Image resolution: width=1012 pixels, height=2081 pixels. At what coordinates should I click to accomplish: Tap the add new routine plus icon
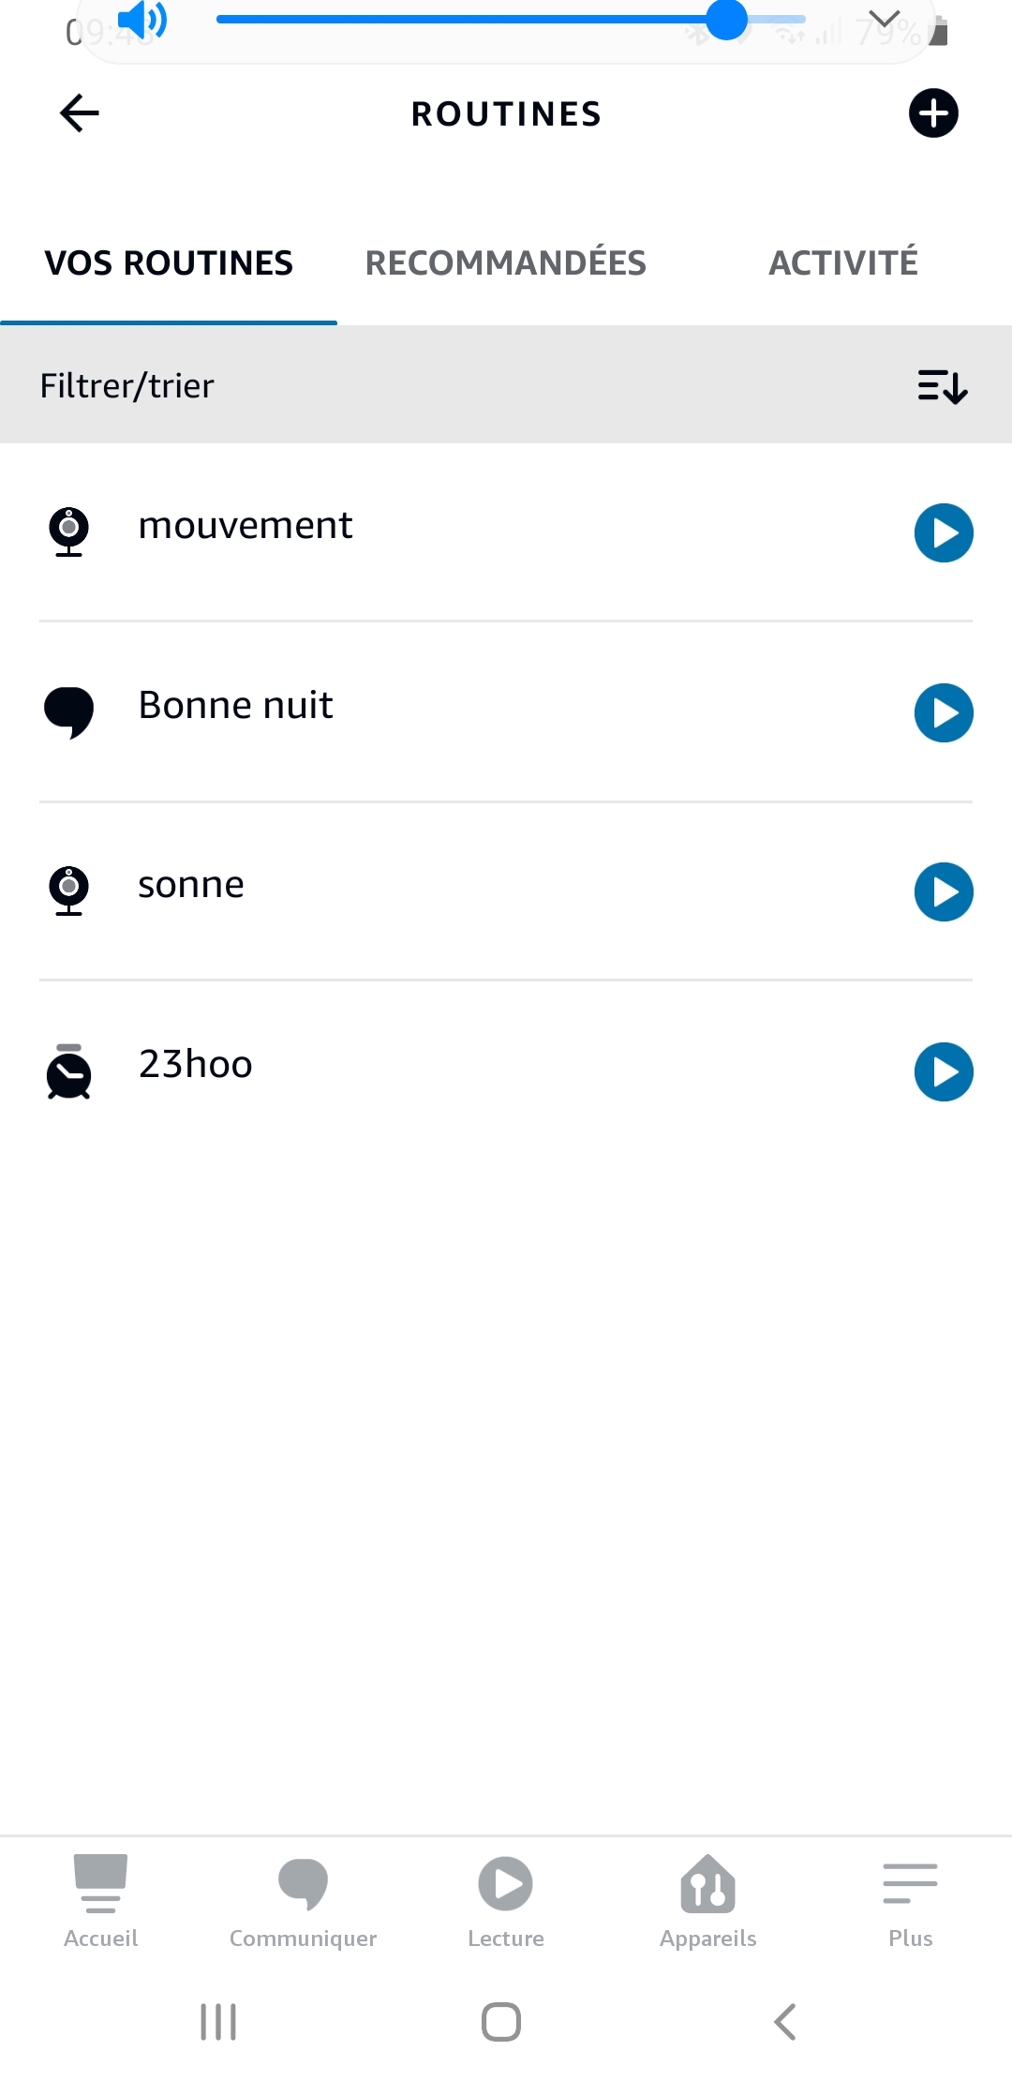coord(933,113)
